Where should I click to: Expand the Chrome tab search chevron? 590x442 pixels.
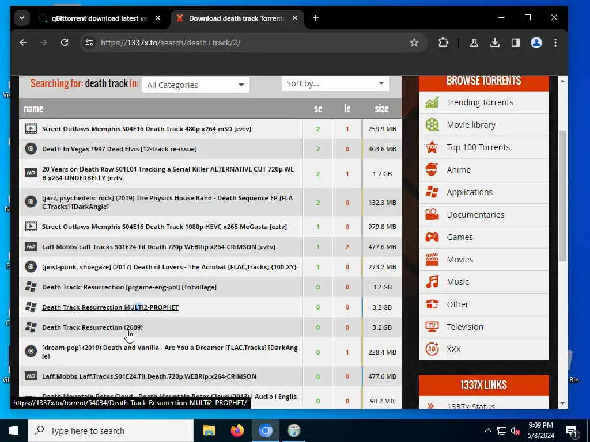point(22,18)
